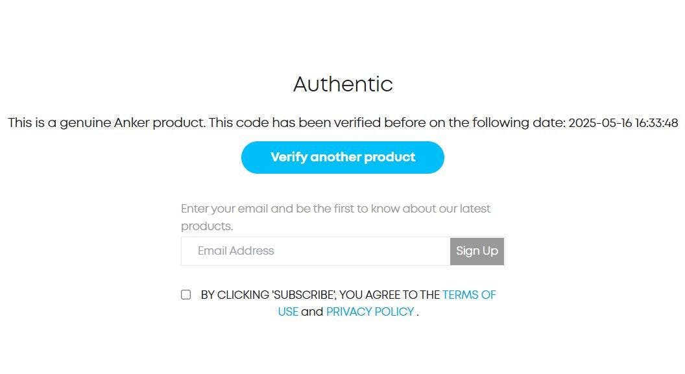Screen dimensions: 685x374
Task: Click the 'BY CLICKING SUBSCRIBE' label text
Action: coord(268,295)
